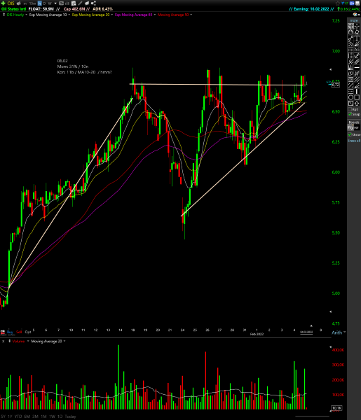361x420 pixels.
Task: Click the green plus add icon
Action: coord(4,3)
